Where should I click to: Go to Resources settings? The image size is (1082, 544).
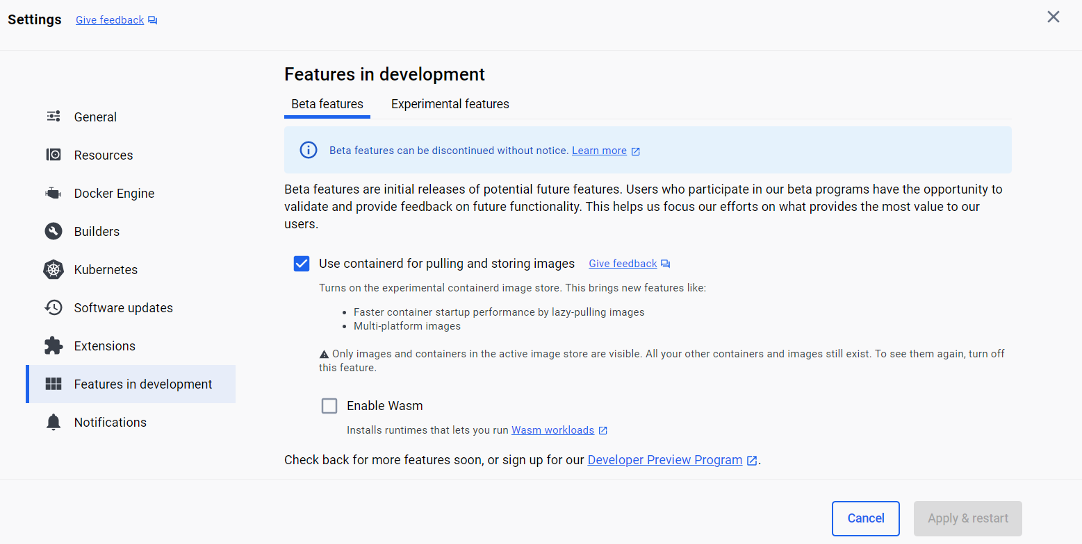[x=131, y=155]
